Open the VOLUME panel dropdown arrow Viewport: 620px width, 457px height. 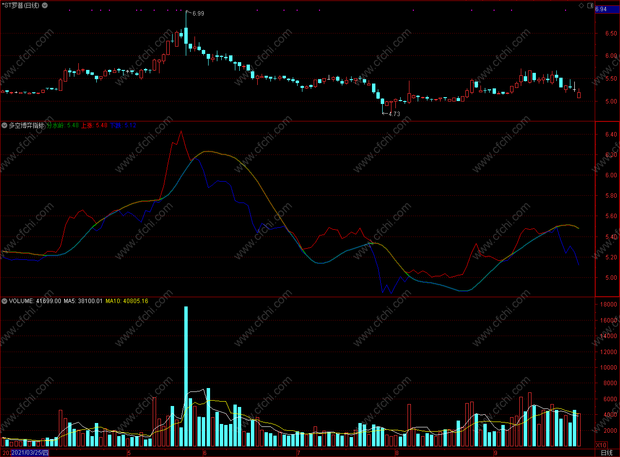[x=4, y=301]
